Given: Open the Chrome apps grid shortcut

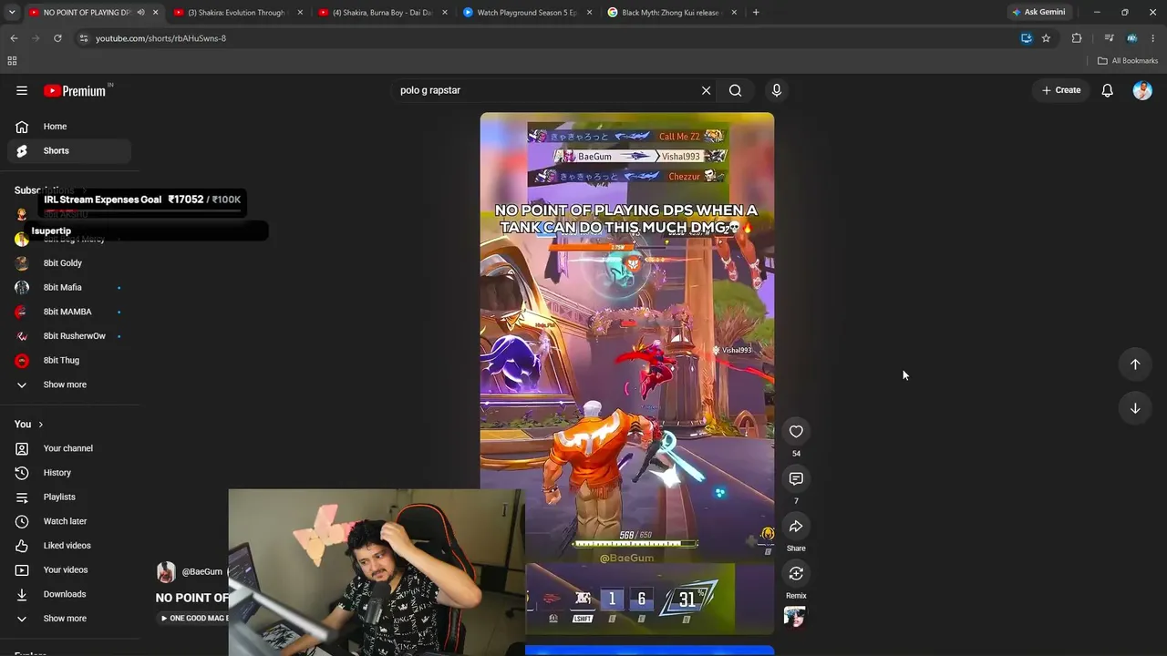Looking at the screenshot, I should [12, 61].
